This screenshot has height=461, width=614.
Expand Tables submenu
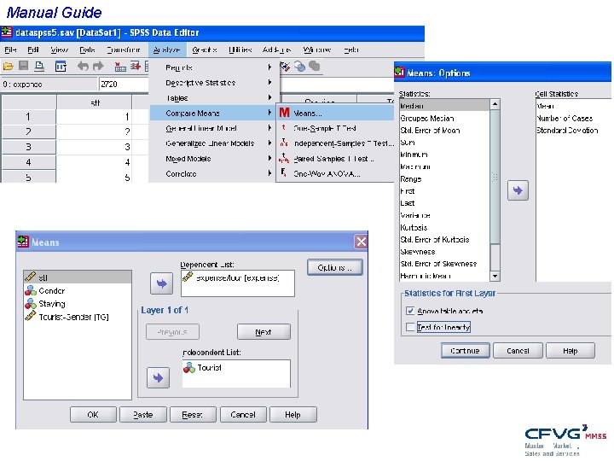pyautogui.click(x=215, y=98)
